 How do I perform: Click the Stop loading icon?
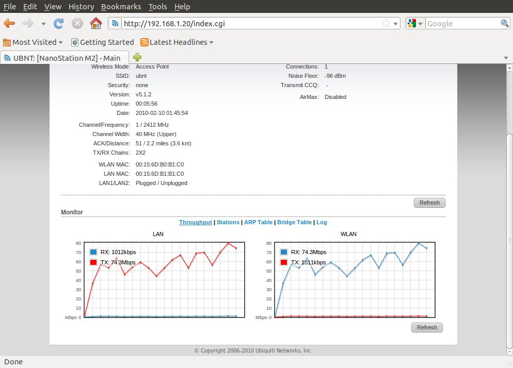pos(77,23)
